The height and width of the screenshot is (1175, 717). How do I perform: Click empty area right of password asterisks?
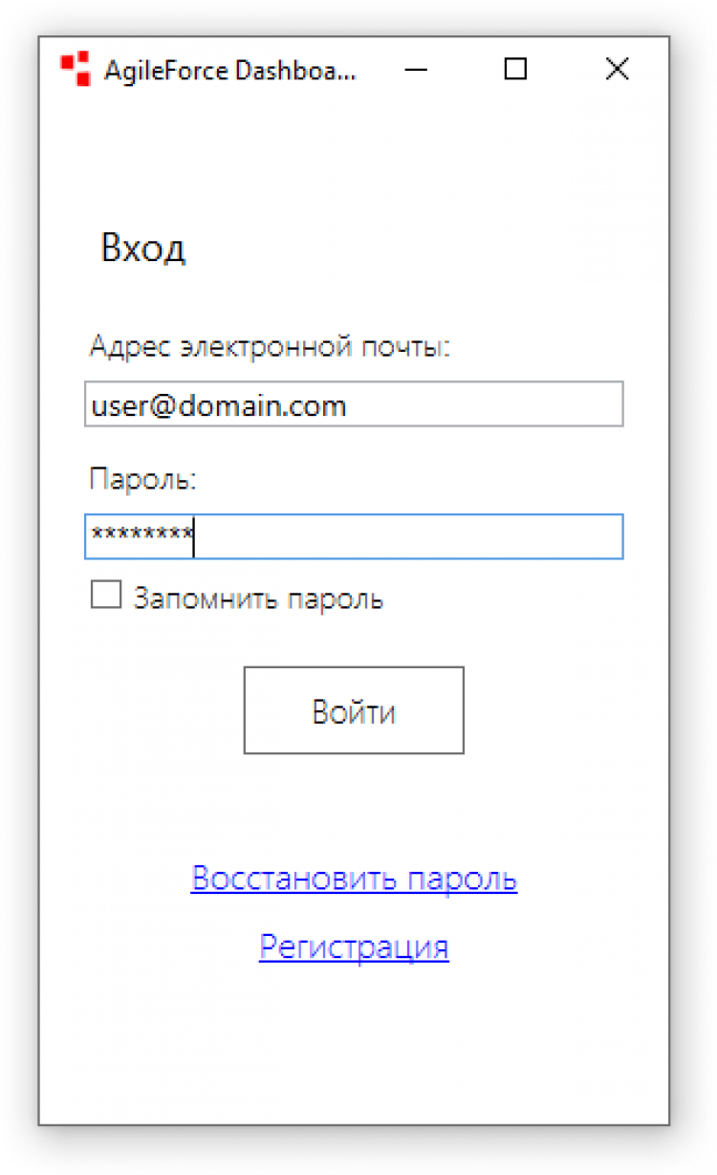pos(411,536)
